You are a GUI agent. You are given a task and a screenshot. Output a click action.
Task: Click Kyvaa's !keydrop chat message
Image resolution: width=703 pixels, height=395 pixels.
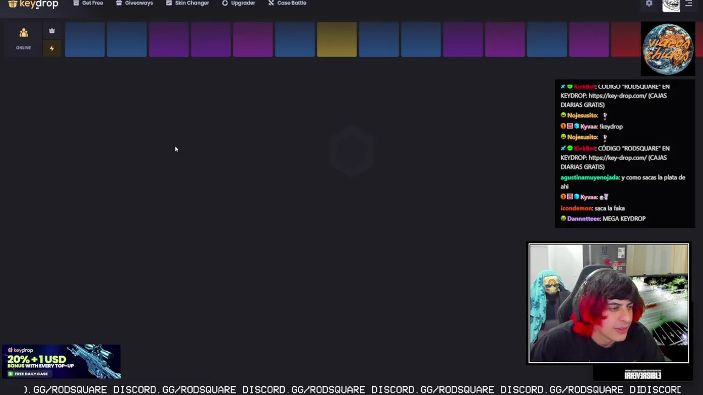(x=592, y=126)
